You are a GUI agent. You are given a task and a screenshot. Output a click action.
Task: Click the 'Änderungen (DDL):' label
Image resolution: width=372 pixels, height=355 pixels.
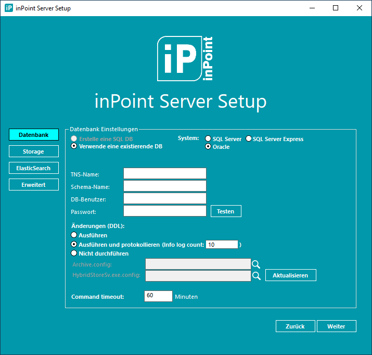(98, 226)
